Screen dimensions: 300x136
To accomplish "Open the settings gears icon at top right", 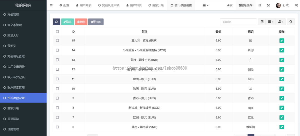I will coord(296,5).
